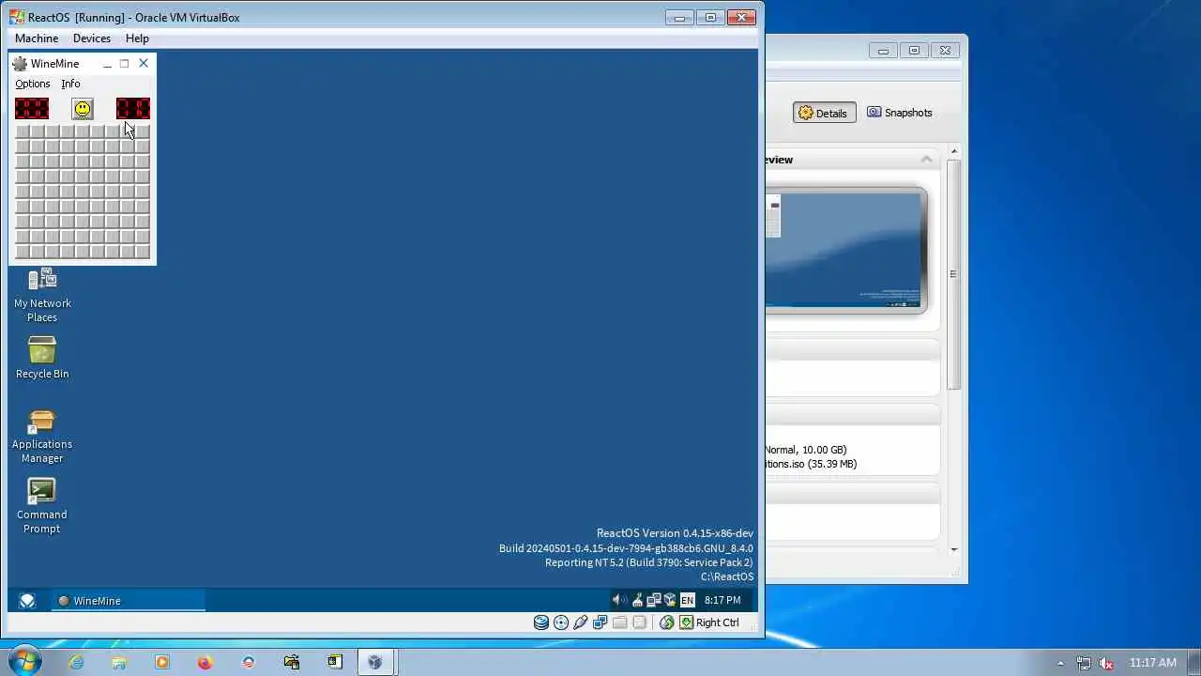Click the keyboard capture arrow status icon

[x=687, y=622]
